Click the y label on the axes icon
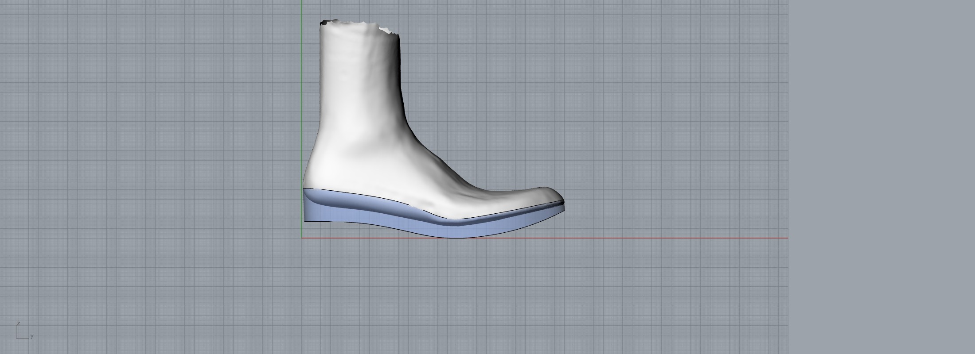Viewport: 975px width, 354px height. click(x=32, y=336)
